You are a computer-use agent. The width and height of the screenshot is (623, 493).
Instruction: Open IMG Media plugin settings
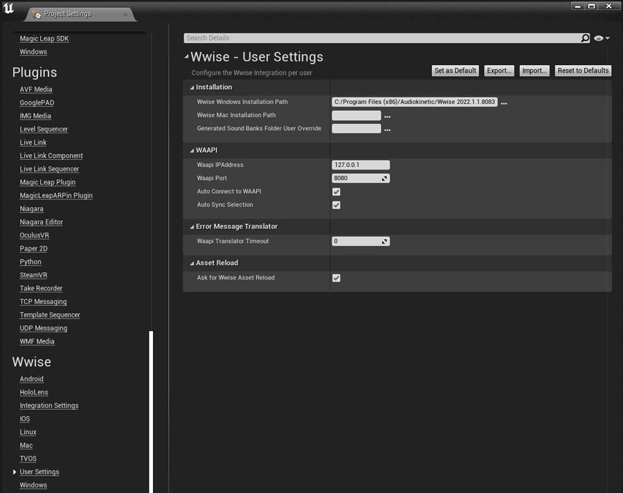(35, 116)
